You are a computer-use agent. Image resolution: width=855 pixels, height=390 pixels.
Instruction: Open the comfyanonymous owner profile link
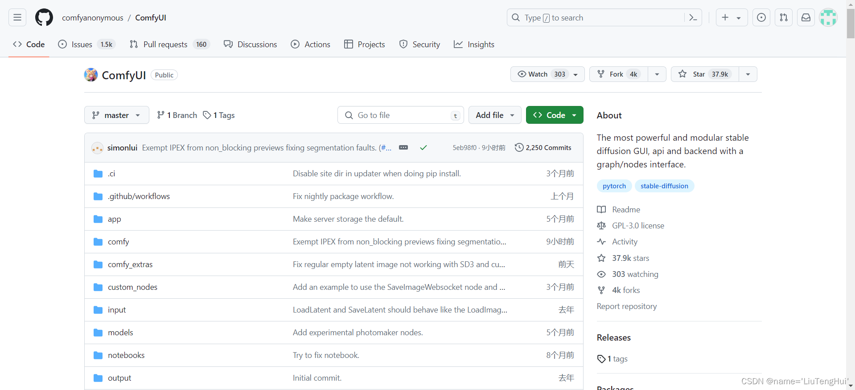pyautogui.click(x=93, y=18)
